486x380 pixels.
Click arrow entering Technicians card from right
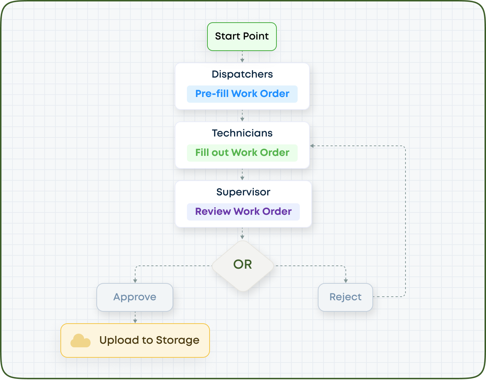click(x=312, y=146)
